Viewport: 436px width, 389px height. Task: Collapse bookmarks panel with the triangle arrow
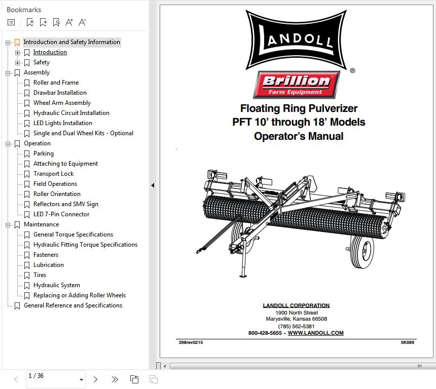pos(153,185)
